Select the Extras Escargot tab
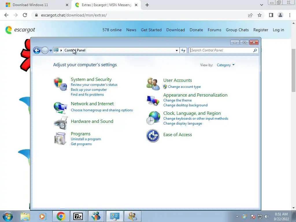 click(x=106, y=5)
